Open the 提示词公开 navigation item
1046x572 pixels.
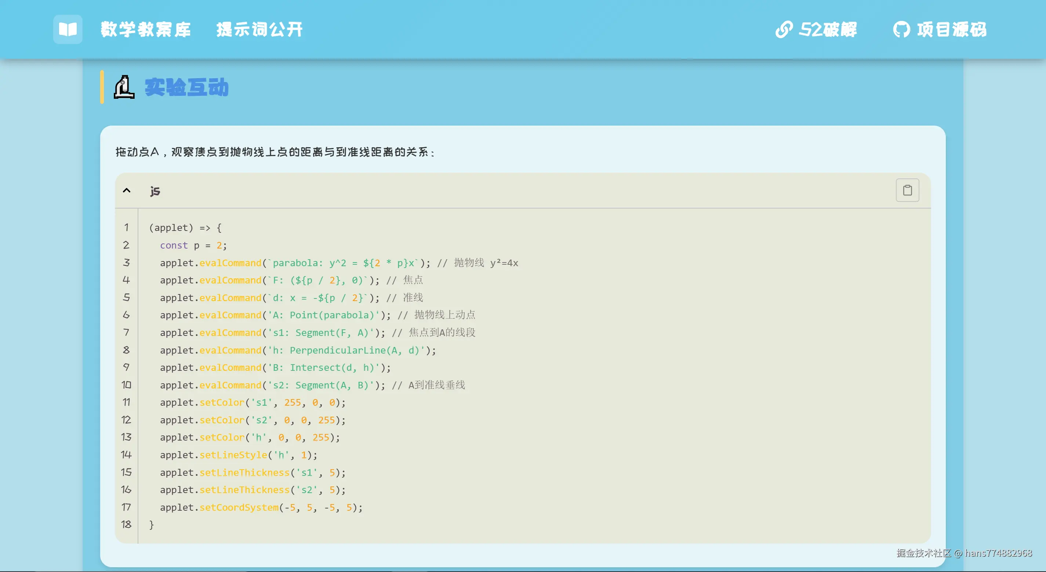coord(259,29)
